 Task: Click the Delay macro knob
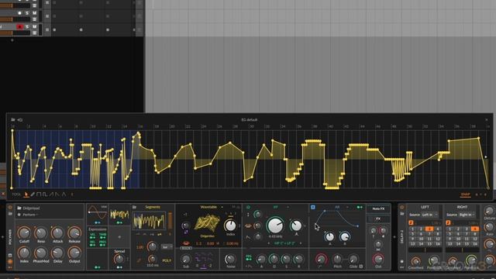(x=57, y=253)
